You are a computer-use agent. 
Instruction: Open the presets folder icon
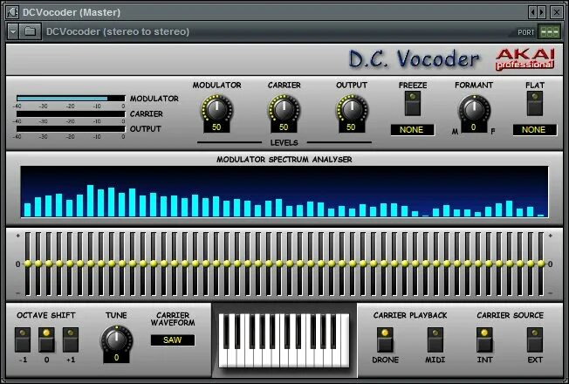31,31
